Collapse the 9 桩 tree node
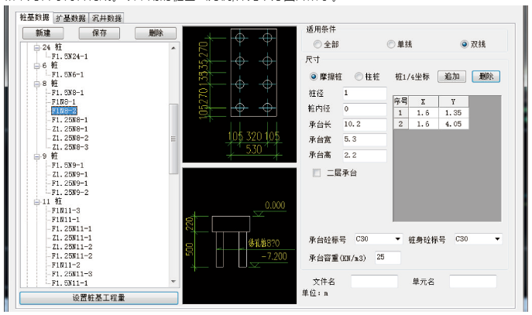 [36, 156]
